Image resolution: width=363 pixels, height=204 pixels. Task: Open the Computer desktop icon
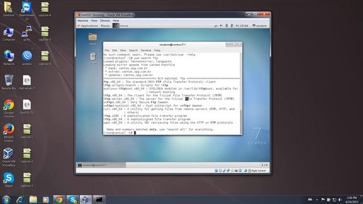point(9,34)
